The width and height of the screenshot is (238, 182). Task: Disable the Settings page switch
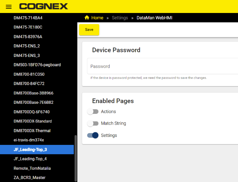[x=93, y=136]
